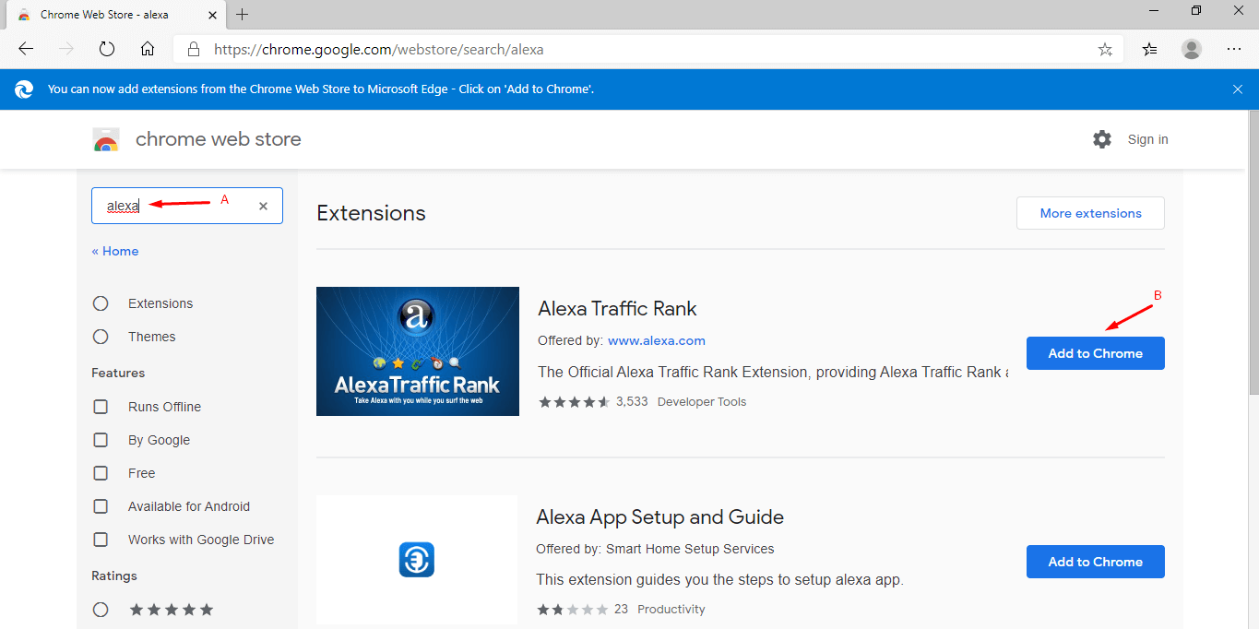The height and width of the screenshot is (629, 1259).
Task: Open www.alexa.com publisher link
Action: click(x=657, y=340)
